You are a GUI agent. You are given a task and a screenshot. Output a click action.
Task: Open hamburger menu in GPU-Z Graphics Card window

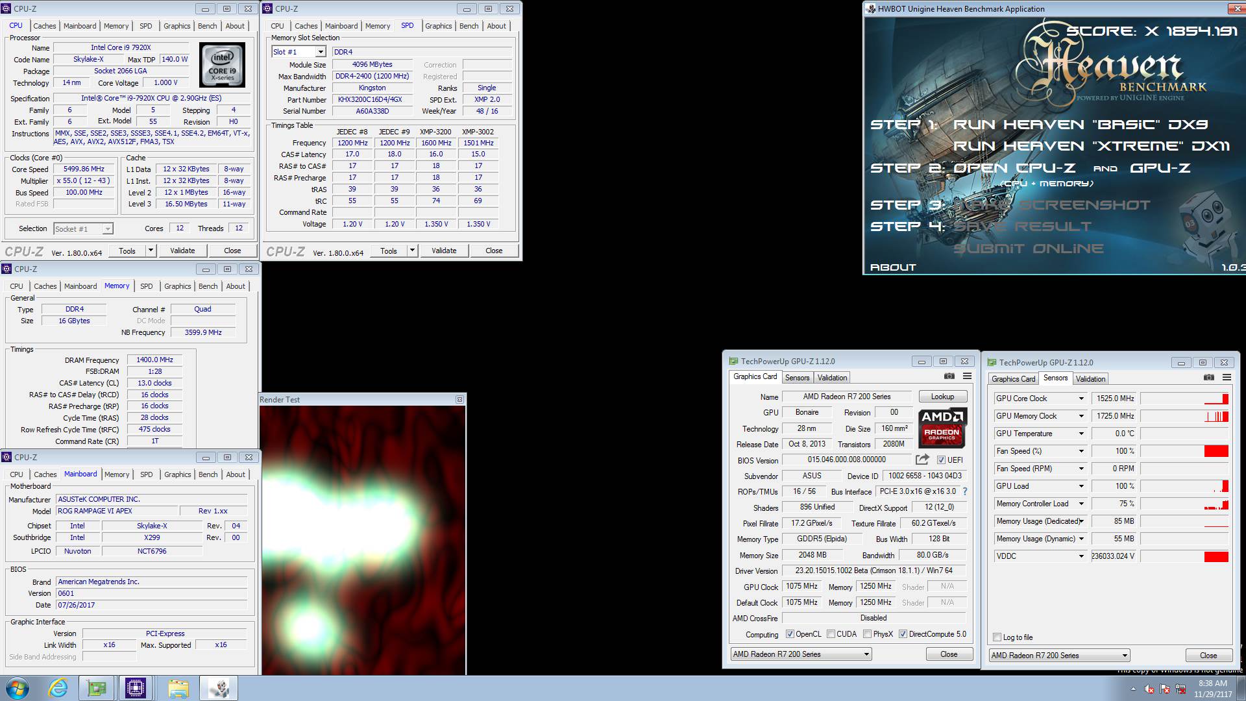pyautogui.click(x=967, y=376)
